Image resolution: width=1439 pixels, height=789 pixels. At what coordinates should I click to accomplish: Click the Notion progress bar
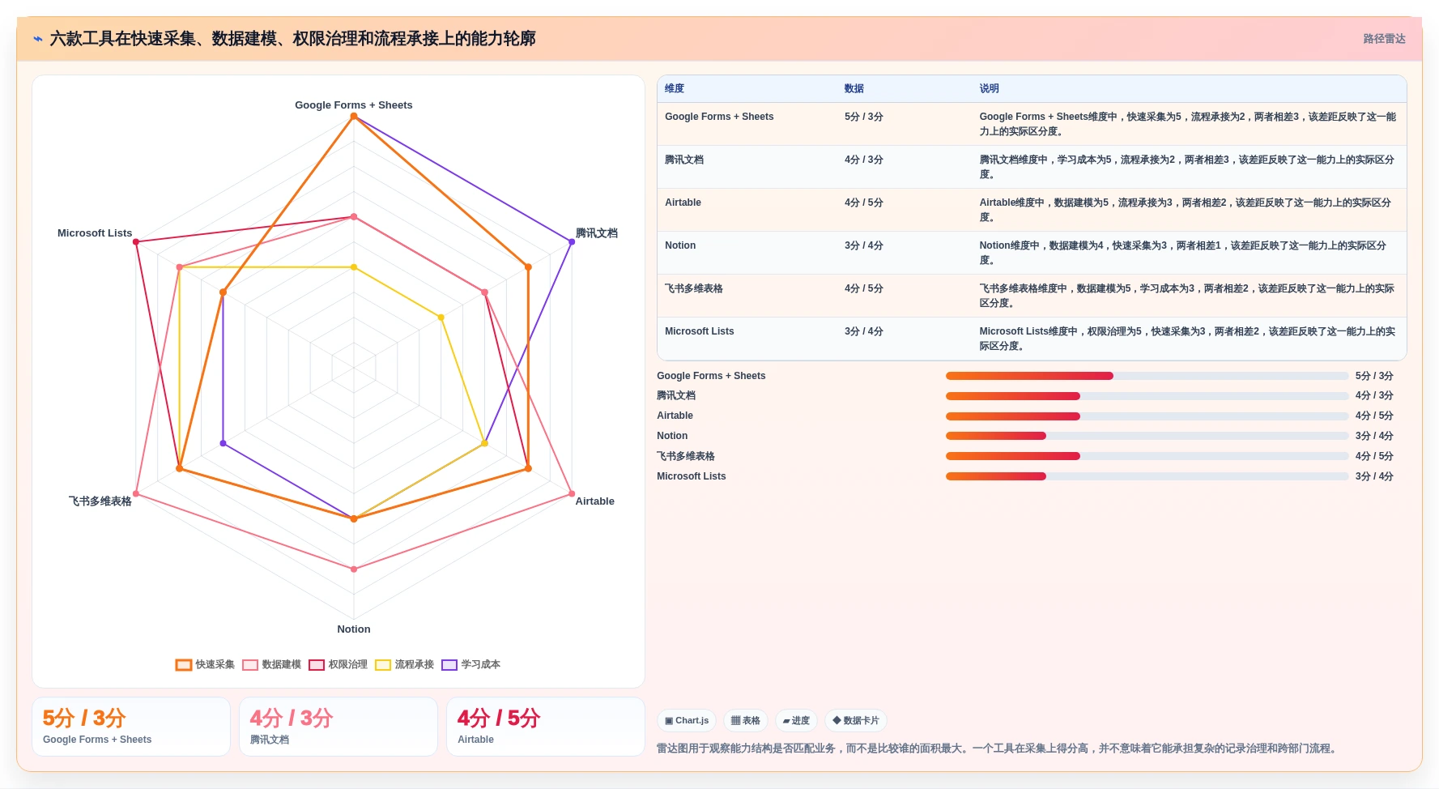tap(1147, 436)
